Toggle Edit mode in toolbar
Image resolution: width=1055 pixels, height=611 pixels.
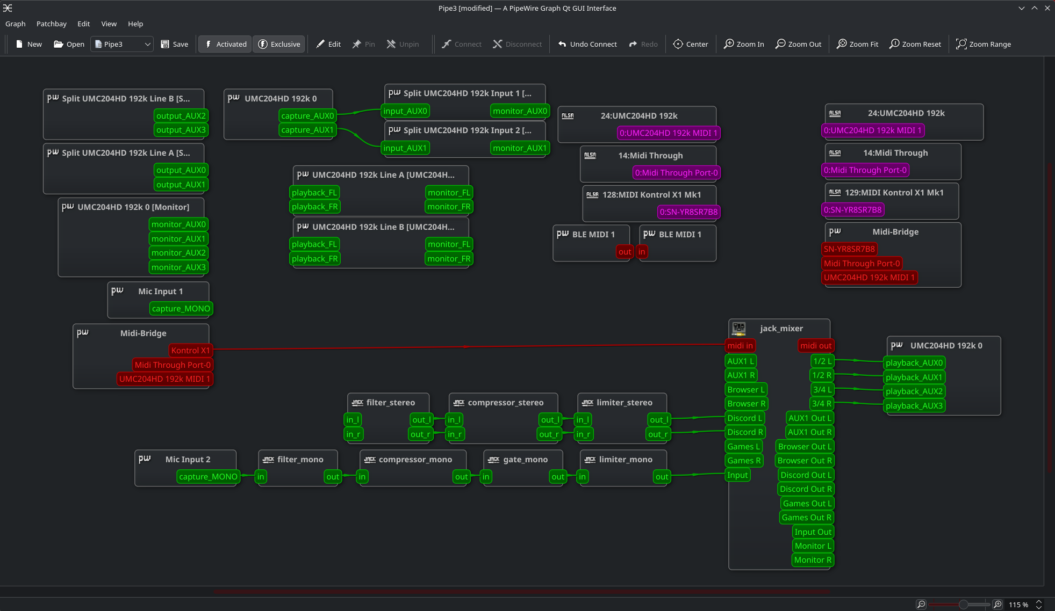(328, 44)
